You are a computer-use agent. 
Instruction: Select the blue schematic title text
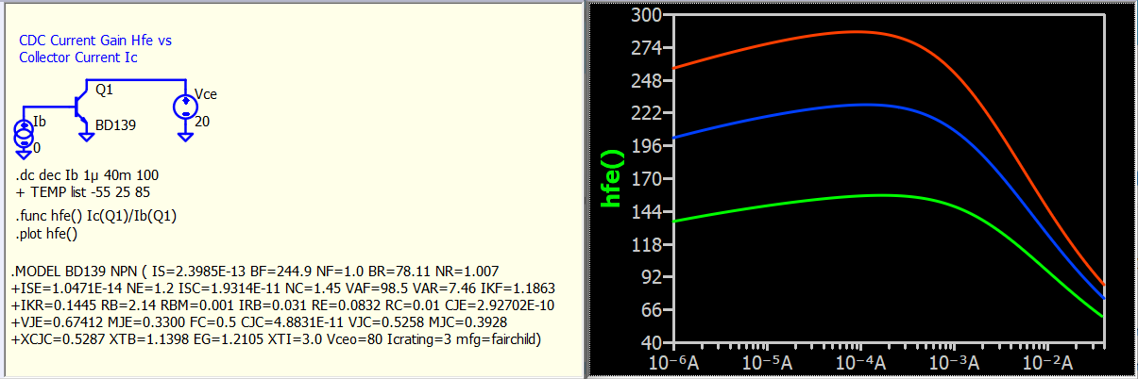point(94,50)
